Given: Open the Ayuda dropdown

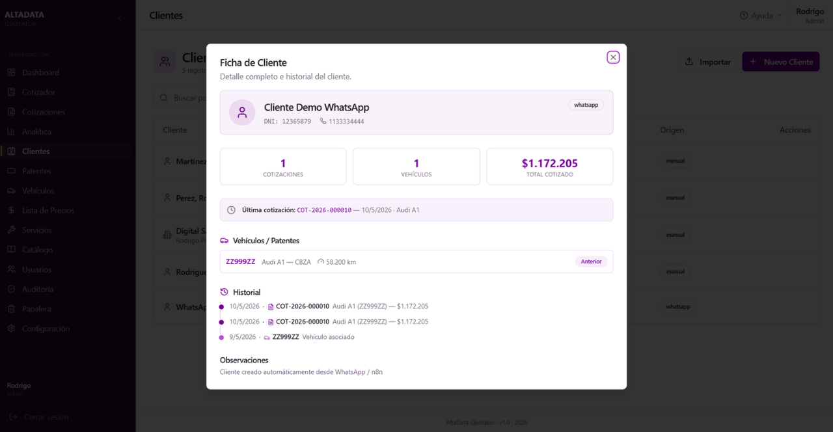Looking at the screenshot, I should tap(760, 16).
